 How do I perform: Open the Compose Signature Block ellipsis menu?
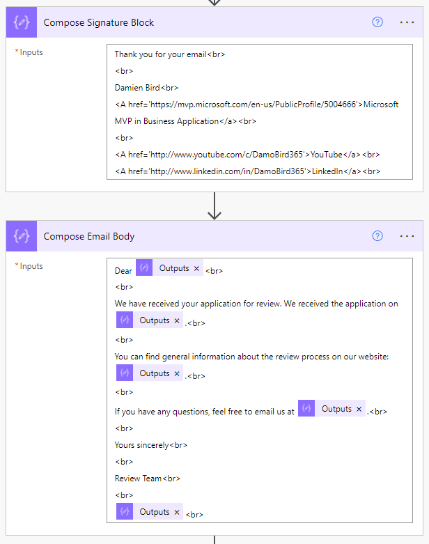click(x=407, y=22)
